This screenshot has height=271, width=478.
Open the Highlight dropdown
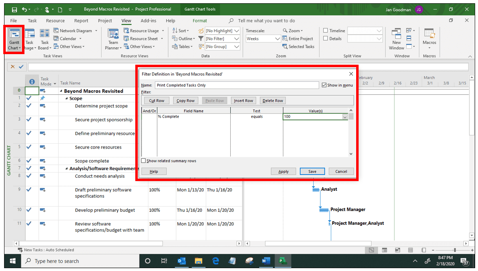(237, 31)
